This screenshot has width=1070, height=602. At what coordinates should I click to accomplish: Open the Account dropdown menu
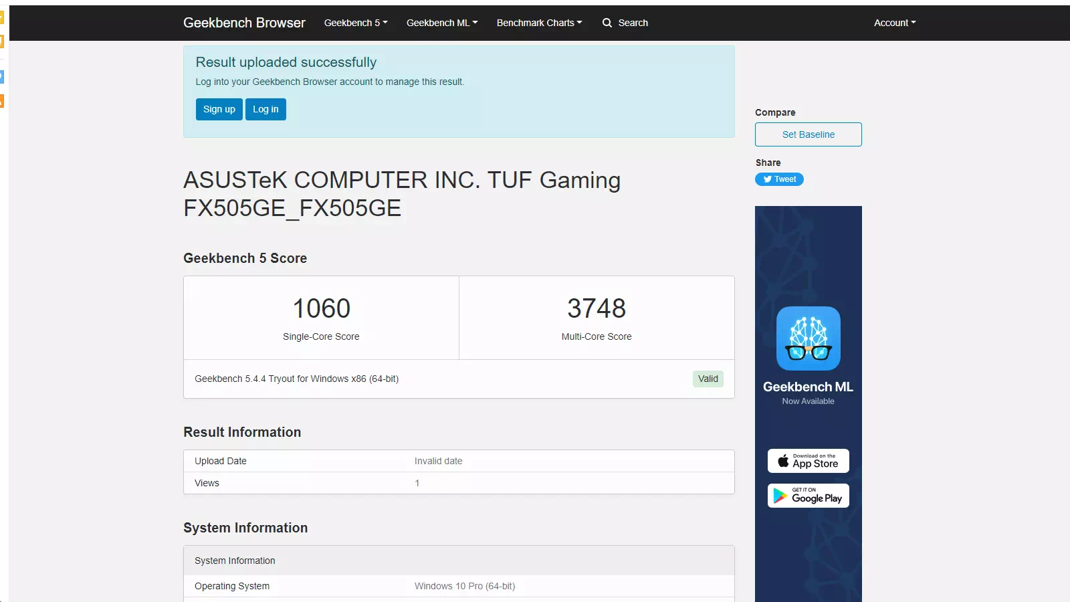coord(895,22)
